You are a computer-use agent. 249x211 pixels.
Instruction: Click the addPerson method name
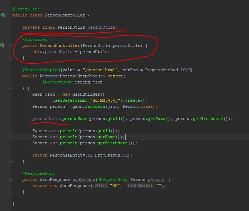[84, 179]
